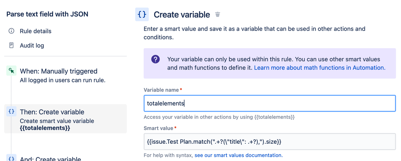Focus the Variable name field containing totalelements
Viewport: 401px width, 161px height.
click(269, 104)
